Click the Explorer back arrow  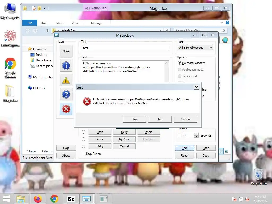pyautogui.click(x=27, y=31)
